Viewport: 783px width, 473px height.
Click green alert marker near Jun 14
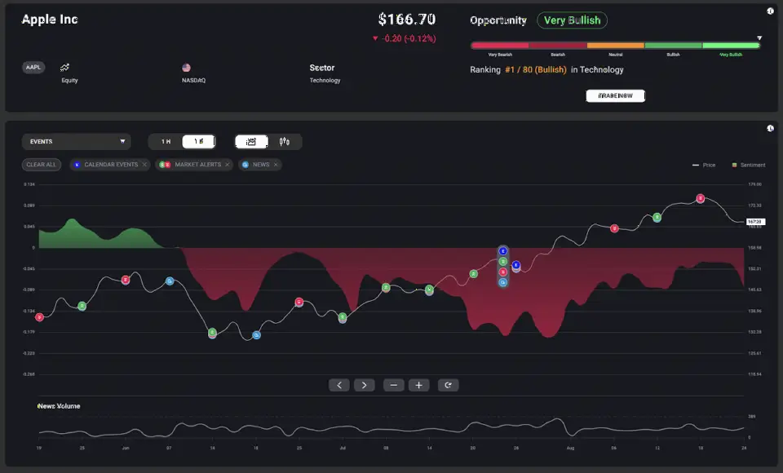(212, 332)
